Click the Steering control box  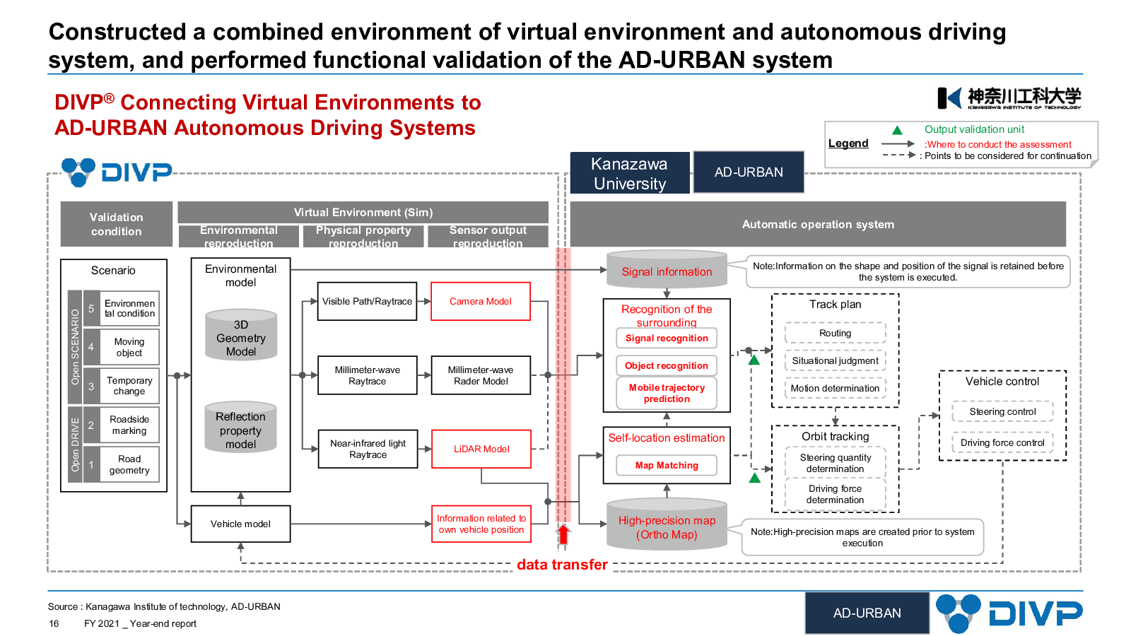click(1002, 411)
